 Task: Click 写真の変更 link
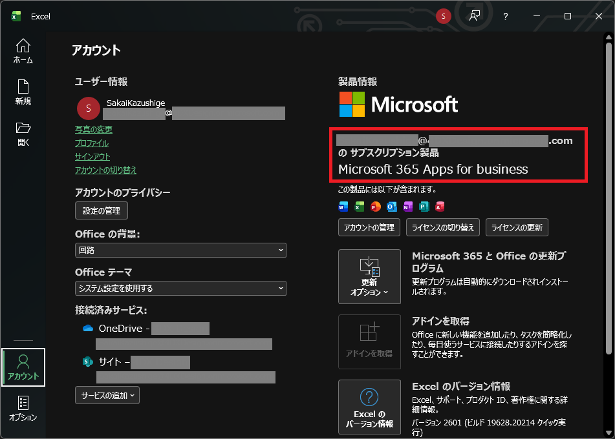[94, 129]
